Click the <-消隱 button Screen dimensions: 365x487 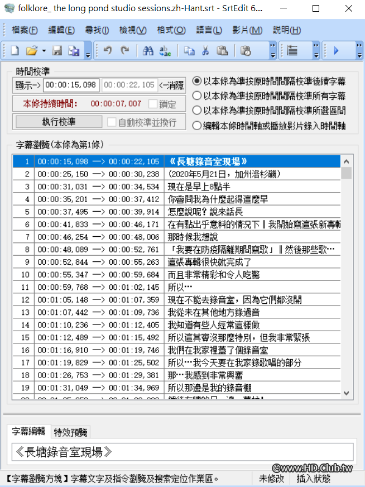pos(171,85)
